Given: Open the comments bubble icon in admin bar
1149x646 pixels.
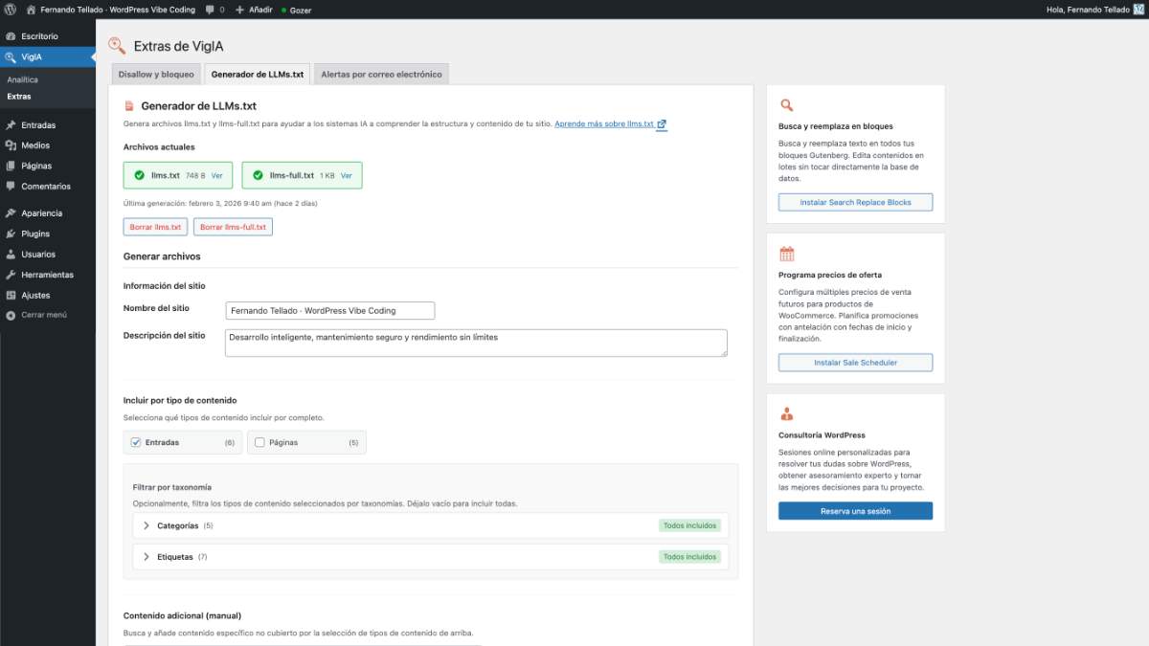Looking at the screenshot, I should tap(210, 10).
